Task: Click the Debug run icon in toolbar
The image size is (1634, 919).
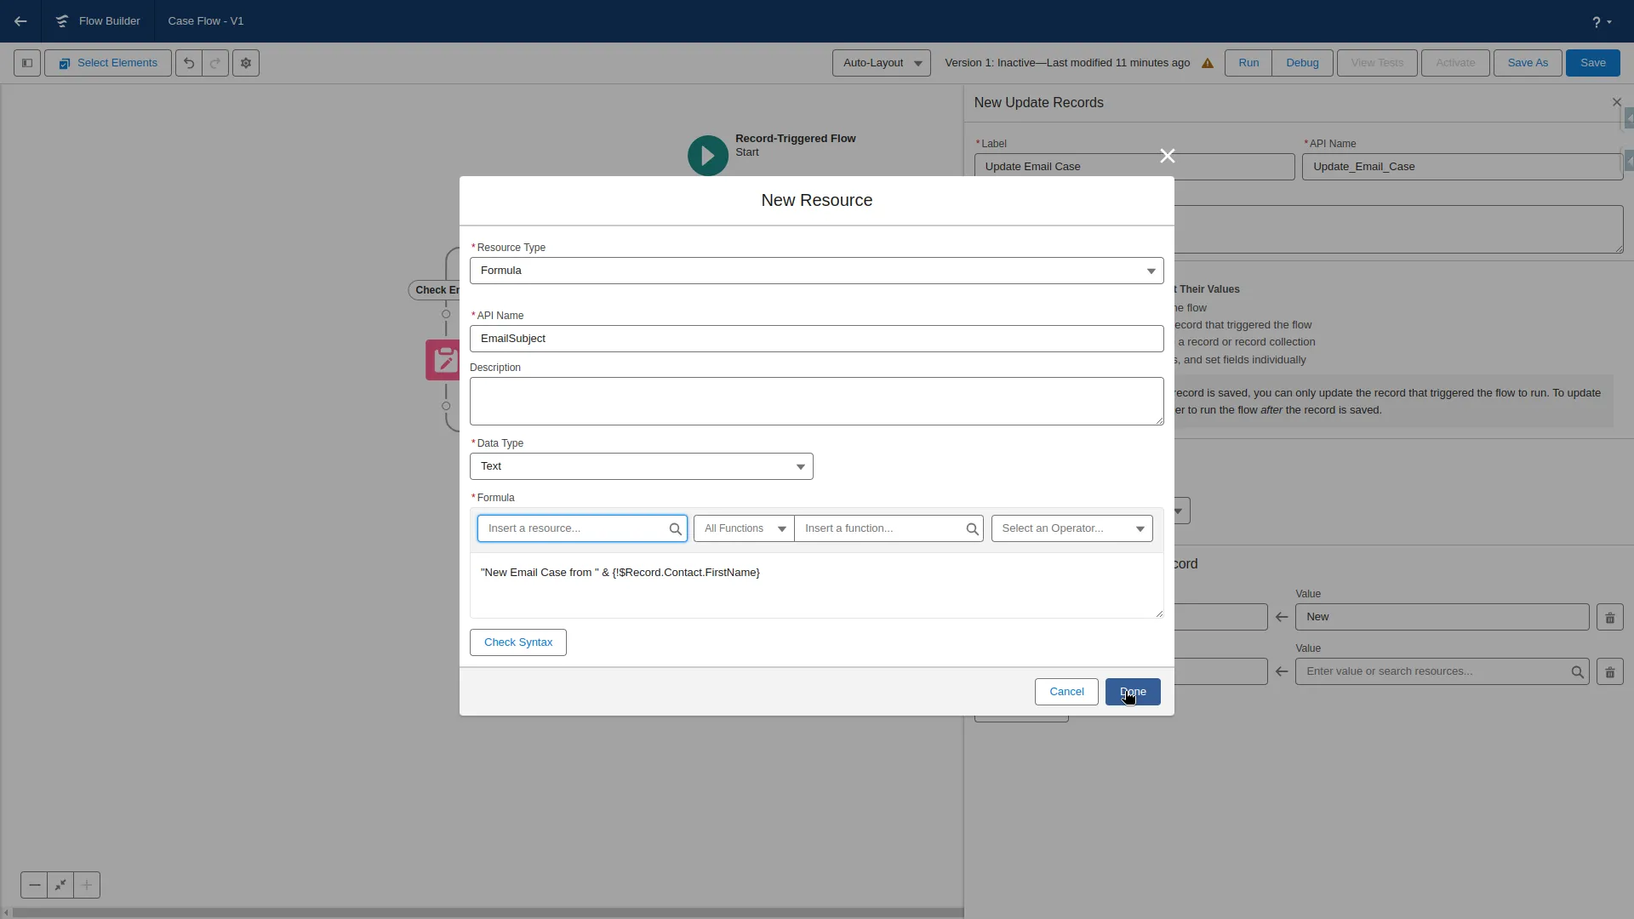Action: (x=1303, y=62)
